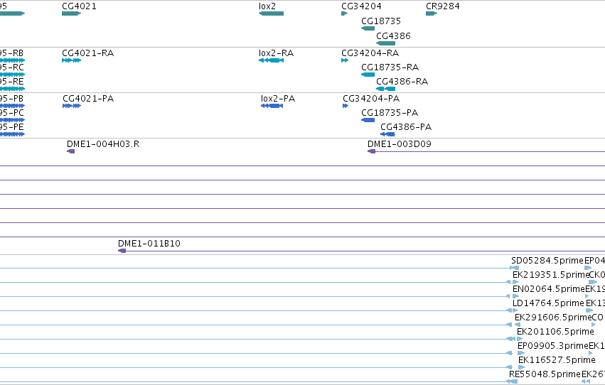Select the CR9284 gene arrow glyph

(x=432, y=13)
